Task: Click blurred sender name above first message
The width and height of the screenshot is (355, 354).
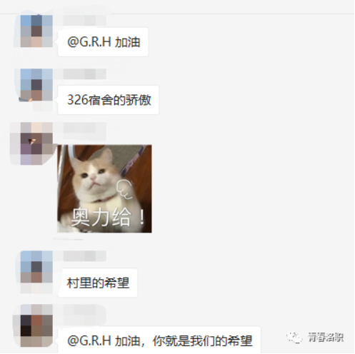Action: coord(84,20)
